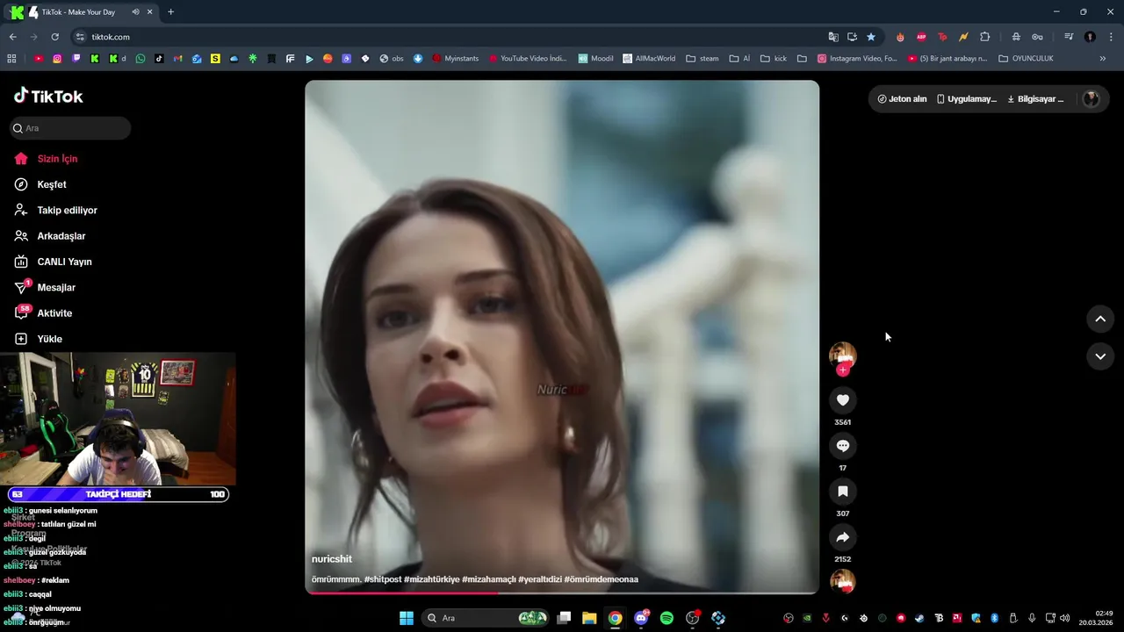The image size is (1124, 632).
Task: Bookmark the video to favorites
Action: tap(842, 492)
